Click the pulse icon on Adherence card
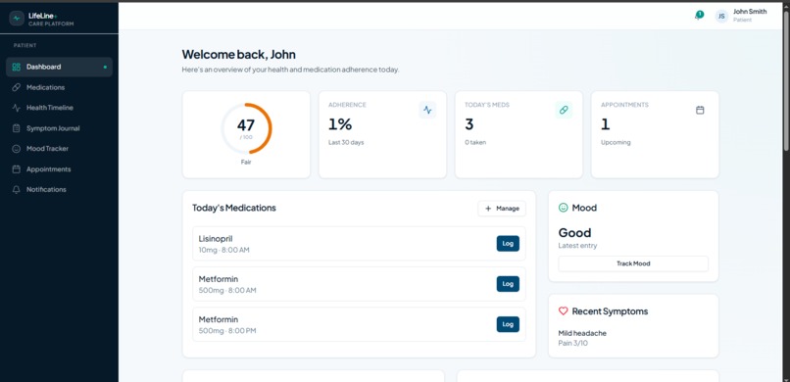Screen dimensions: 790x382 (x=427, y=110)
